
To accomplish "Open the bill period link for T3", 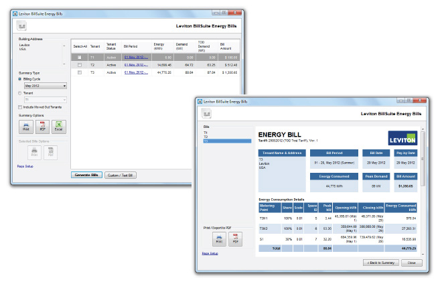I will (x=136, y=72).
